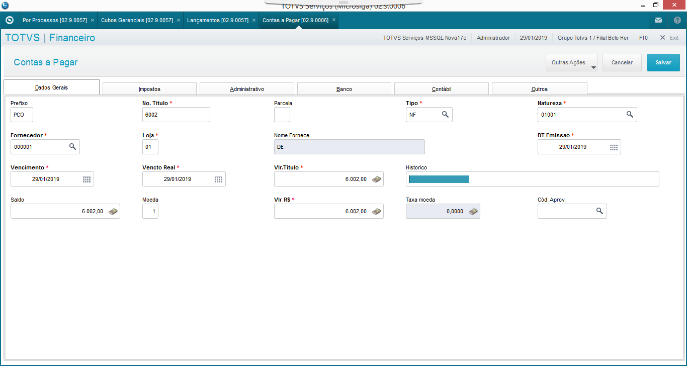Screen dimensions: 687x366
Task: Close the Lançamentos tab
Action: click(x=254, y=20)
